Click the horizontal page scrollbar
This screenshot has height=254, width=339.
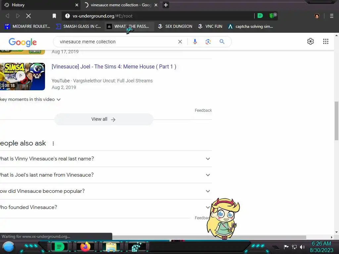coord(209,237)
